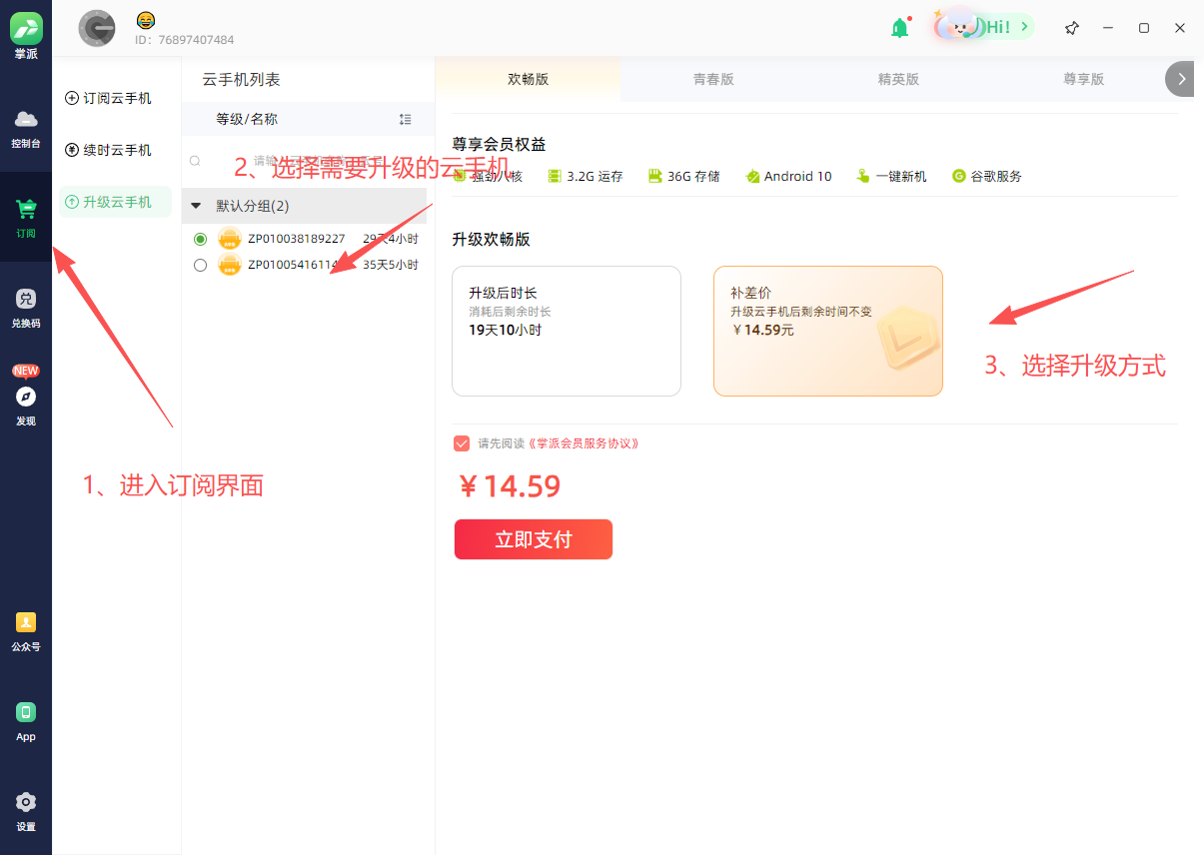Click the 35天5小时 remaining time

coord(391,265)
